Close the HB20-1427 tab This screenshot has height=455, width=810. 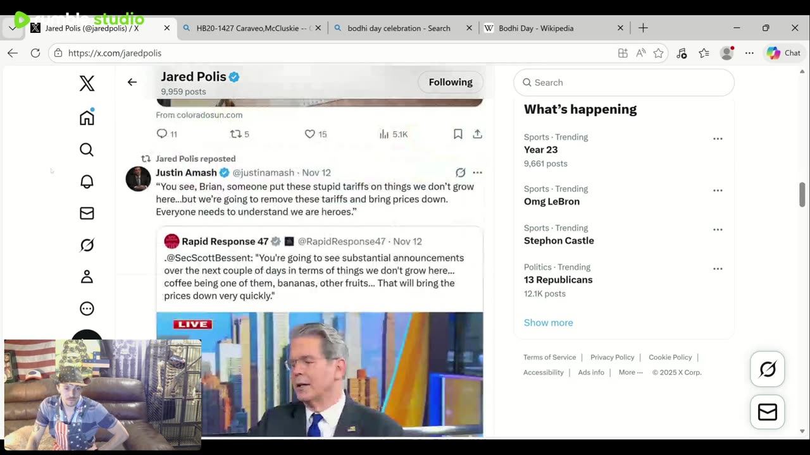pyautogui.click(x=318, y=28)
